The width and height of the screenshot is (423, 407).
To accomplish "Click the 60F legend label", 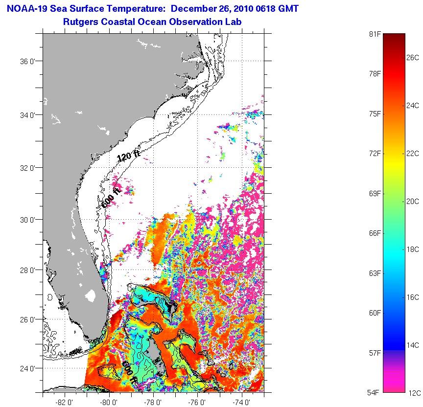I will (x=375, y=313).
